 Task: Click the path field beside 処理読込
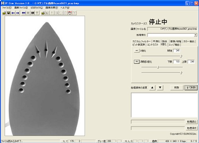[158, 122]
